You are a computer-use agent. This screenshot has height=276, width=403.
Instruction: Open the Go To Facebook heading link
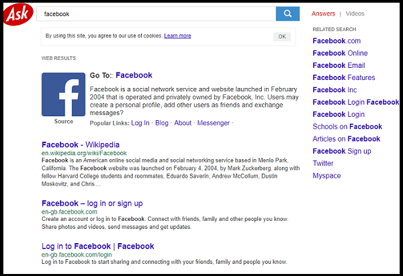click(x=134, y=75)
